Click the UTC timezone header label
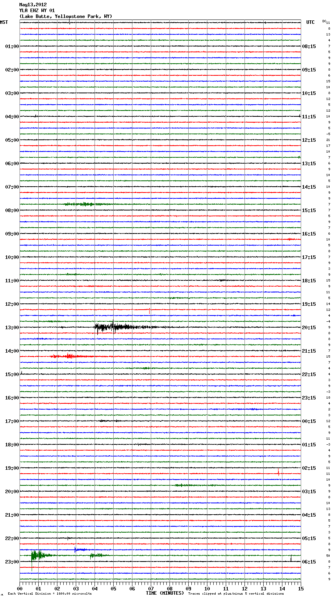Image resolution: width=332 pixels, height=599 pixels. point(311,22)
